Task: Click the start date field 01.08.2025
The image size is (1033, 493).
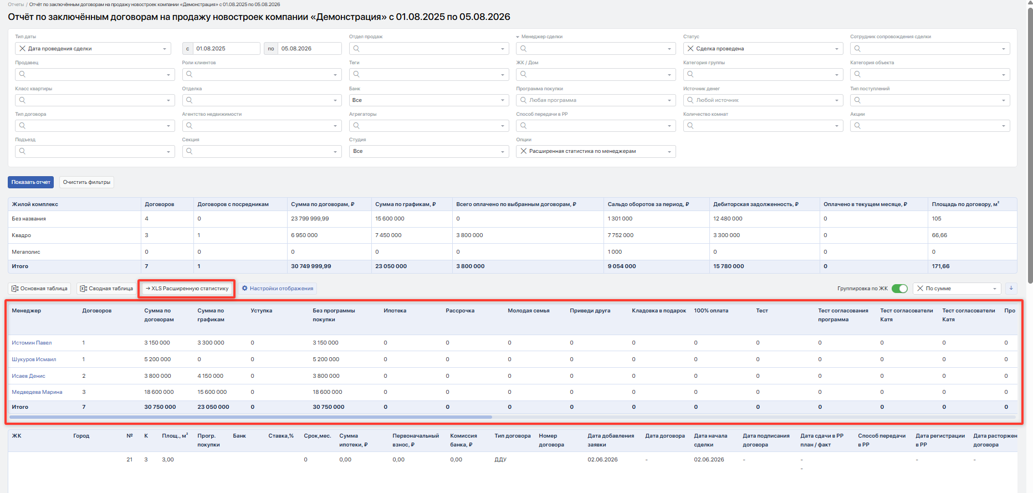Action: [x=226, y=49]
